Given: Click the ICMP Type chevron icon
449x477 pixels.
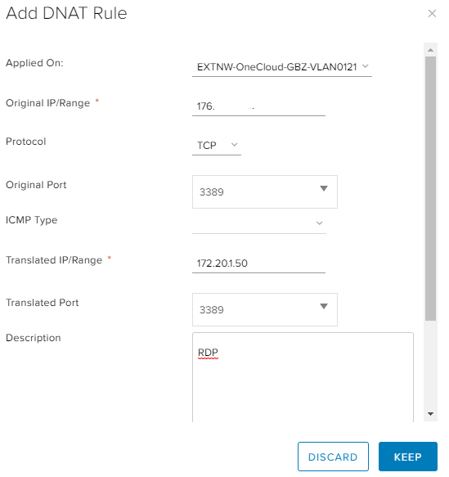Looking at the screenshot, I should coord(319,223).
